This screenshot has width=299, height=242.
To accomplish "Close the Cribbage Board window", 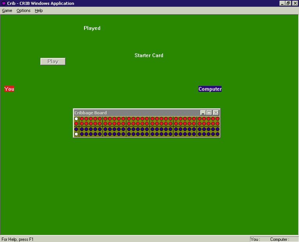I will click(216, 113).
